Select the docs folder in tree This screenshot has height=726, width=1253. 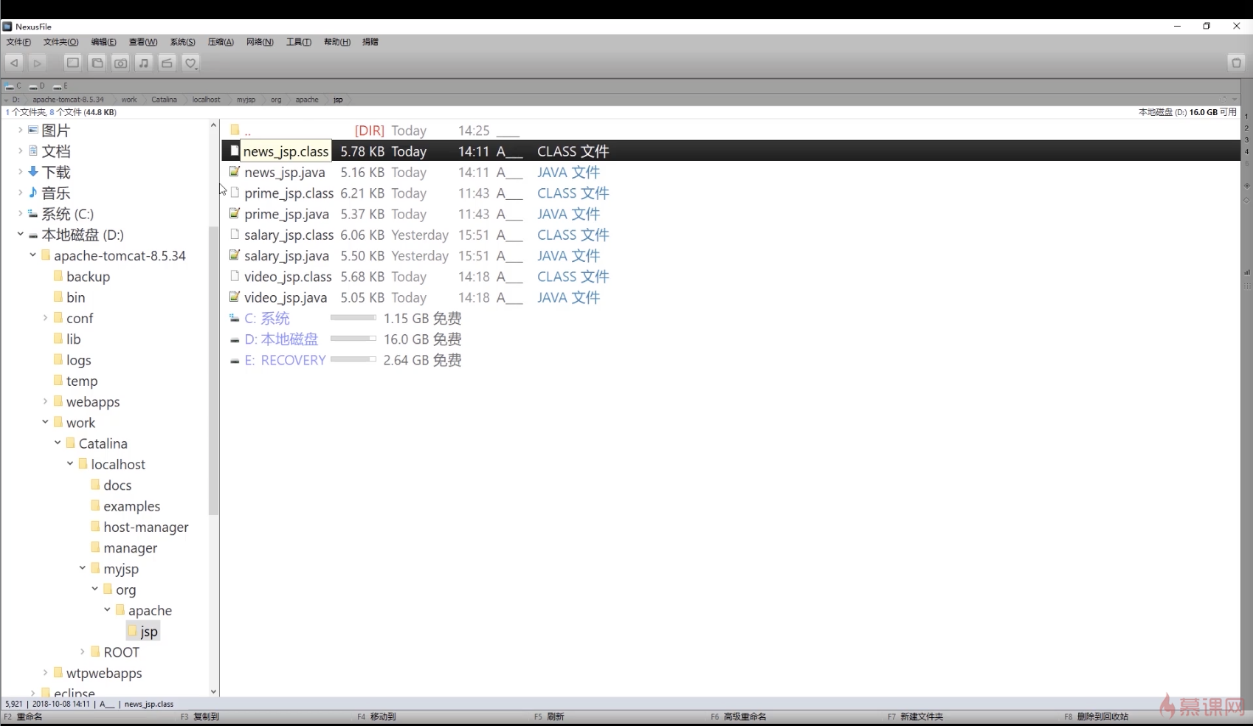[x=117, y=485]
